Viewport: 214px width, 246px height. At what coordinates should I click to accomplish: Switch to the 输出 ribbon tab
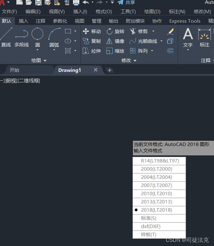click(114, 21)
